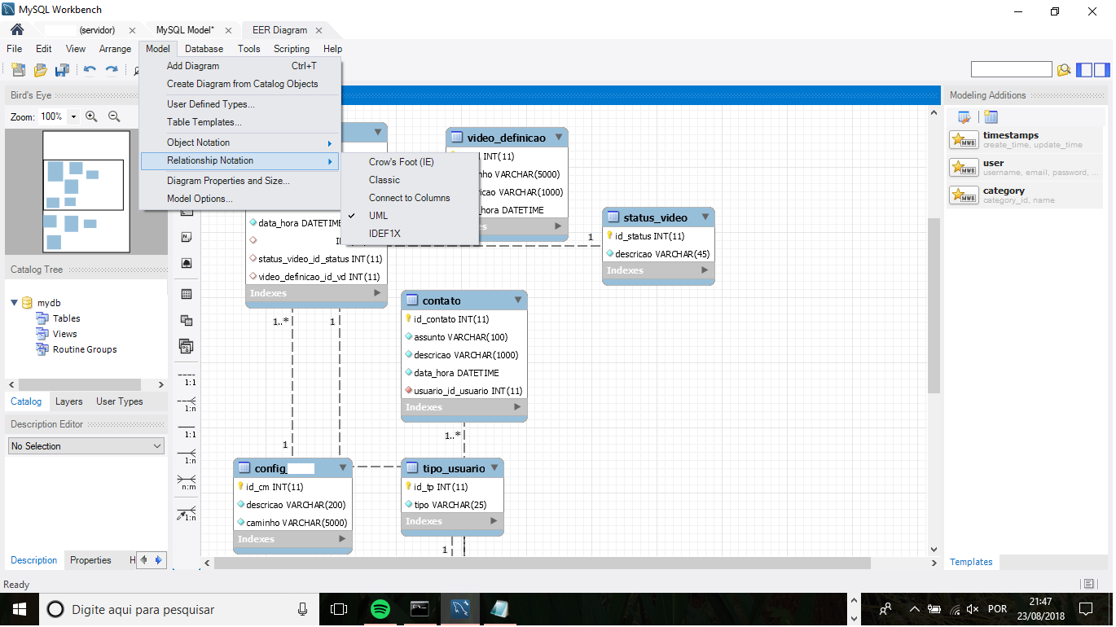Open the Scripting menu
This screenshot has width=1116, height=627.
pos(292,49)
